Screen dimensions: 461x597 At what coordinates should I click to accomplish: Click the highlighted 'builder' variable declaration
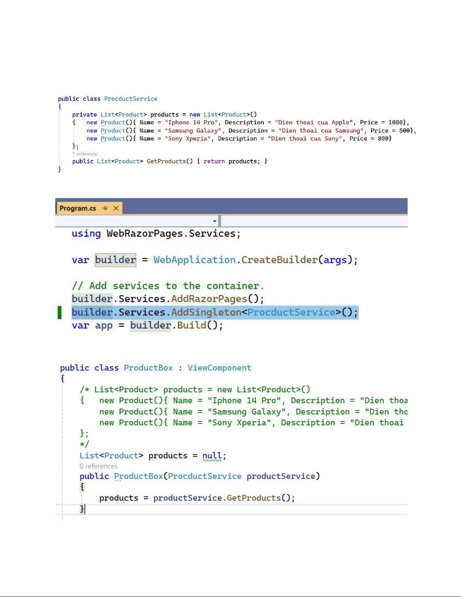(115, 260)
